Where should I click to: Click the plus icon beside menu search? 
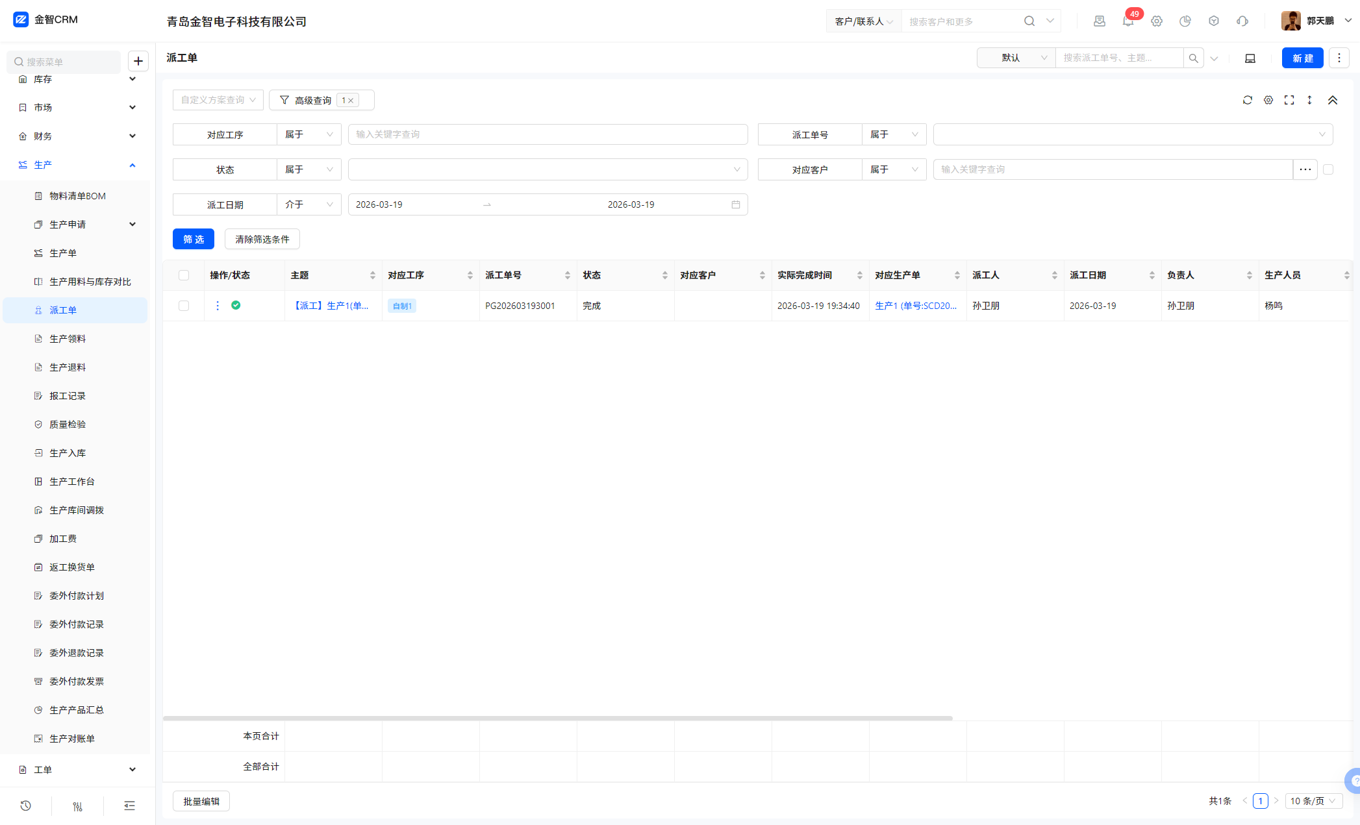tap(138, 61)
